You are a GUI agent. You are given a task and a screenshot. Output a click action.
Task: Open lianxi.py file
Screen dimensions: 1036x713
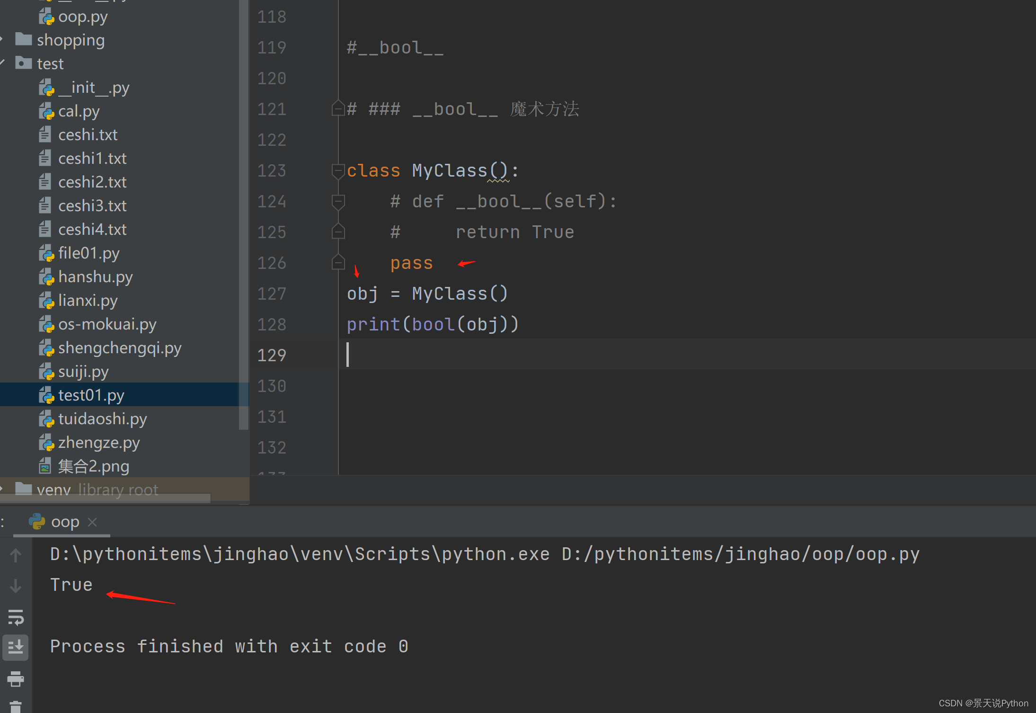tap(88, 301)
